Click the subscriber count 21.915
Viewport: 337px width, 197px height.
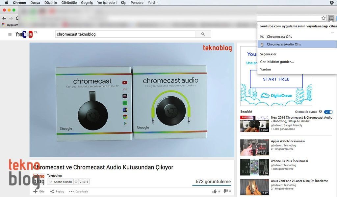[84, 182]
